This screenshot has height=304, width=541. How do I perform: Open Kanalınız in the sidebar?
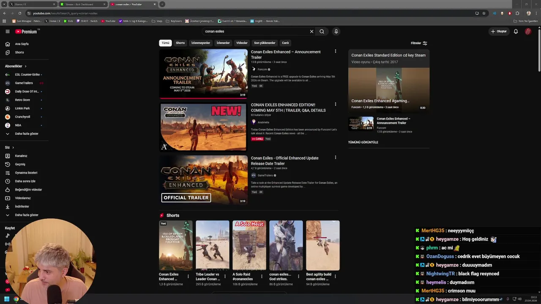pos(21,156)
